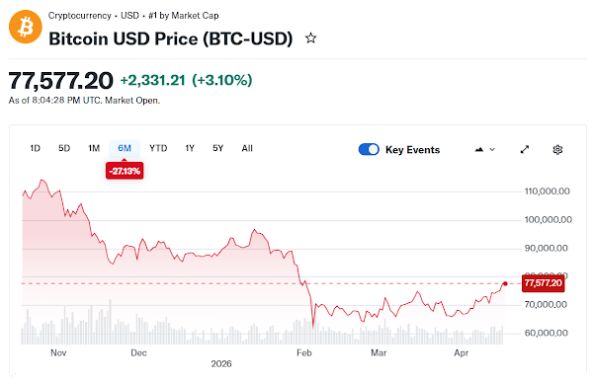Toggle the Key Events switch off
The width and height of the screenshot is (593, 382).
tap(369, 150)
